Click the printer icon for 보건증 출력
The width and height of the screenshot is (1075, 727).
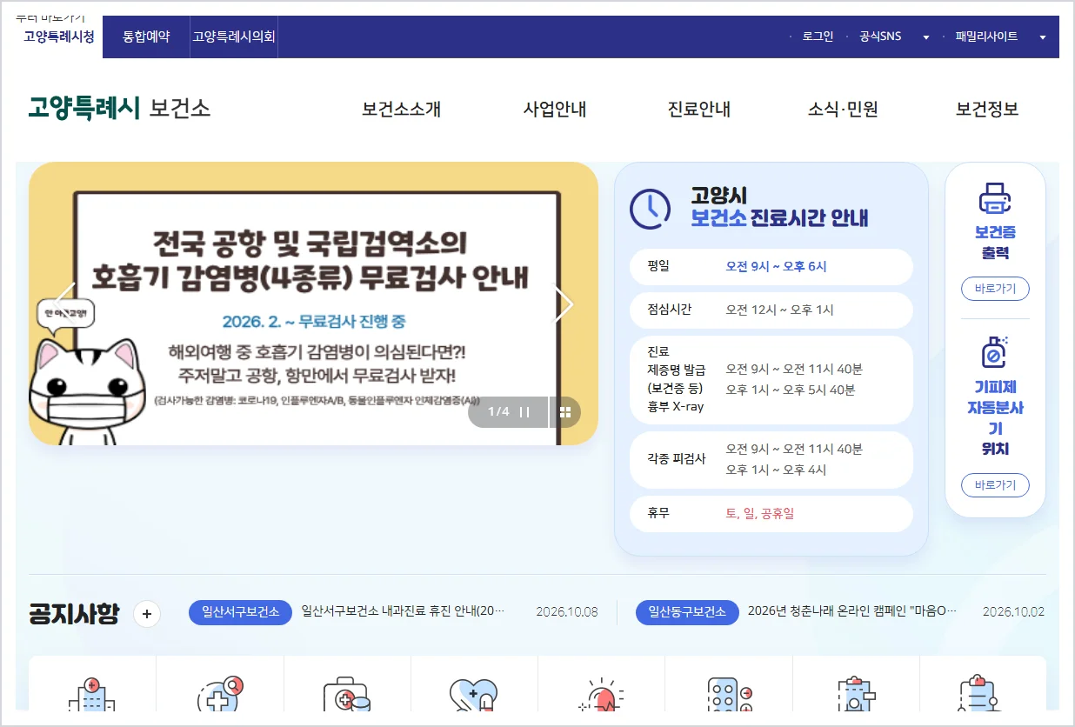995,198
